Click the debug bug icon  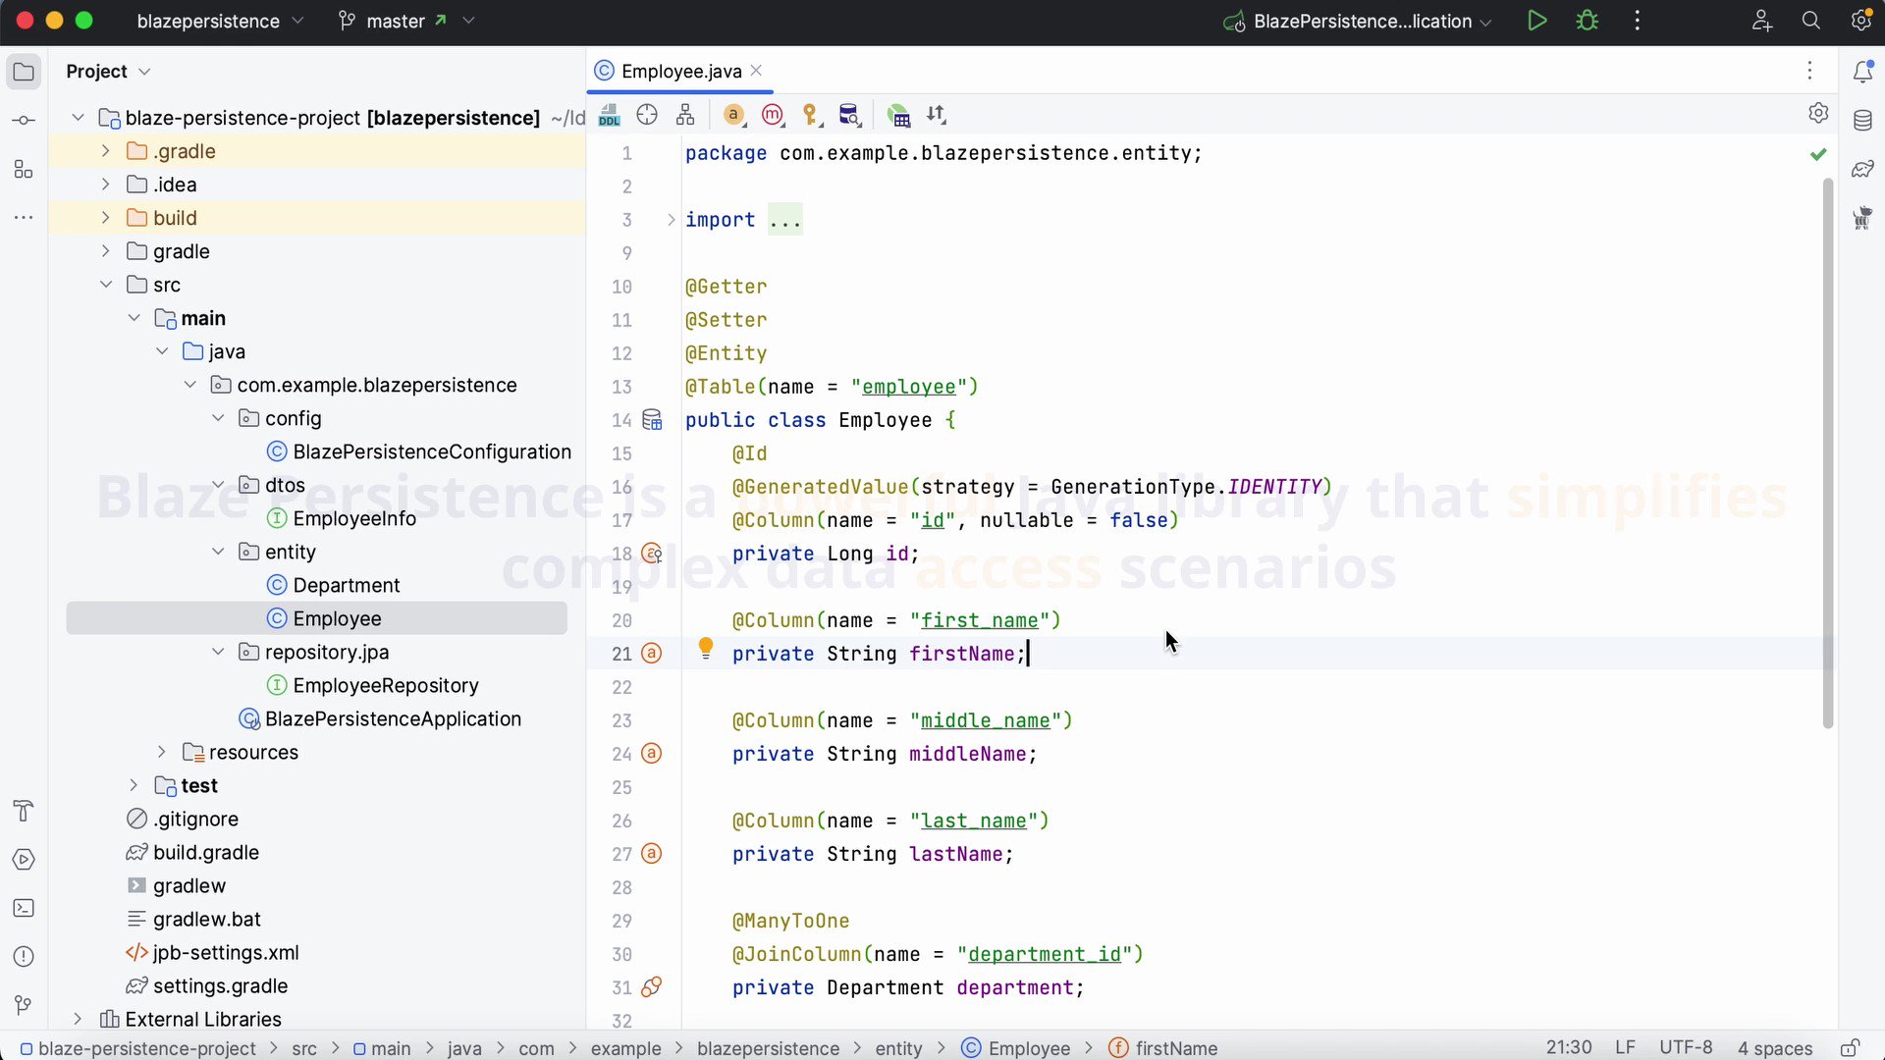(1588, 21)
